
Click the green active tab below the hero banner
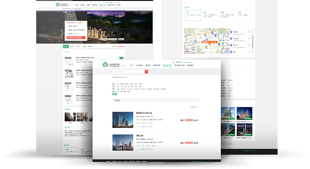click(66, 46)
